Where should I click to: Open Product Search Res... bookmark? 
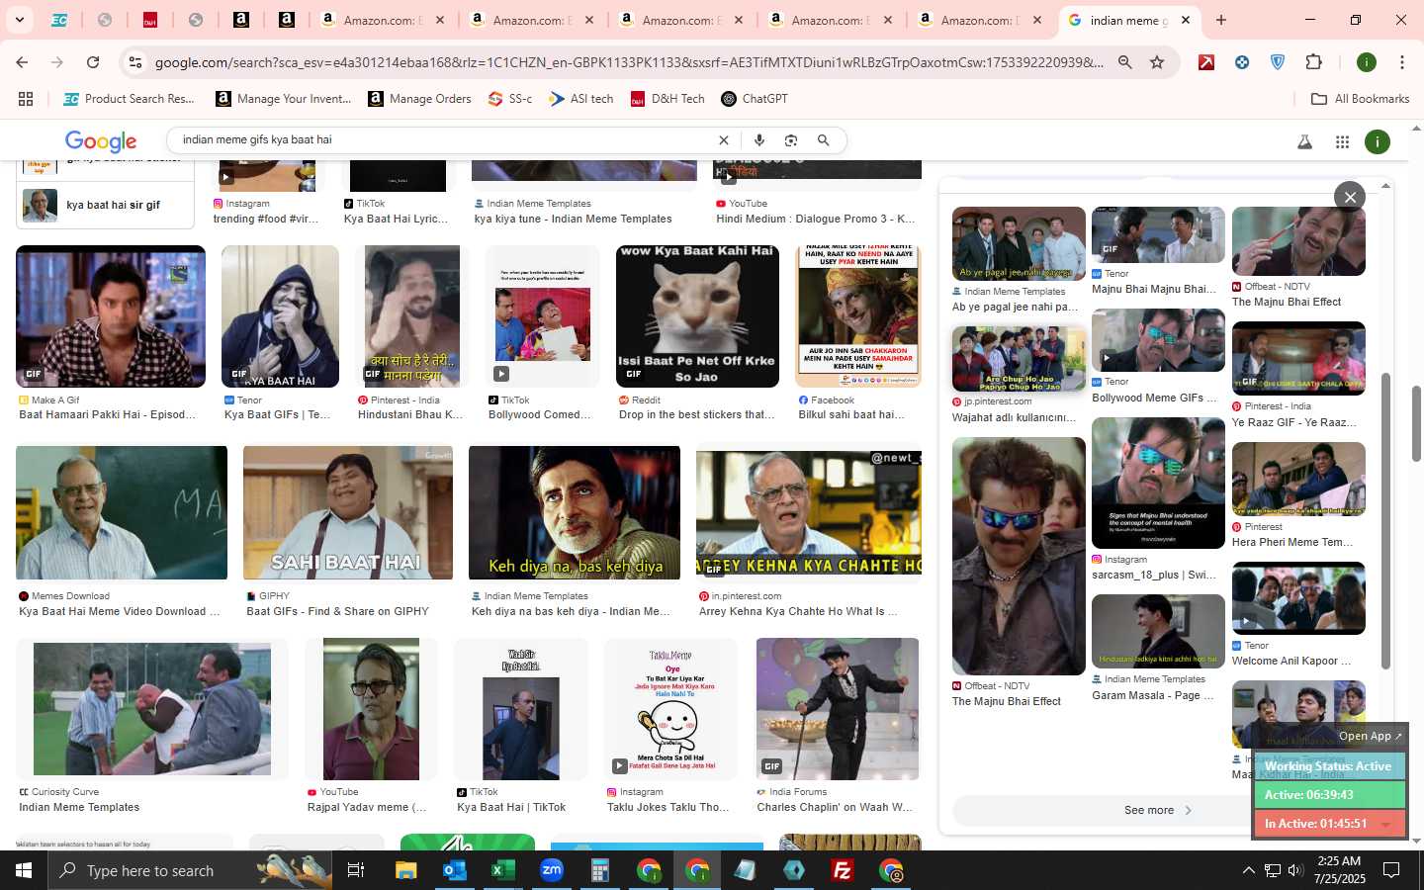(x=129, y=99)
